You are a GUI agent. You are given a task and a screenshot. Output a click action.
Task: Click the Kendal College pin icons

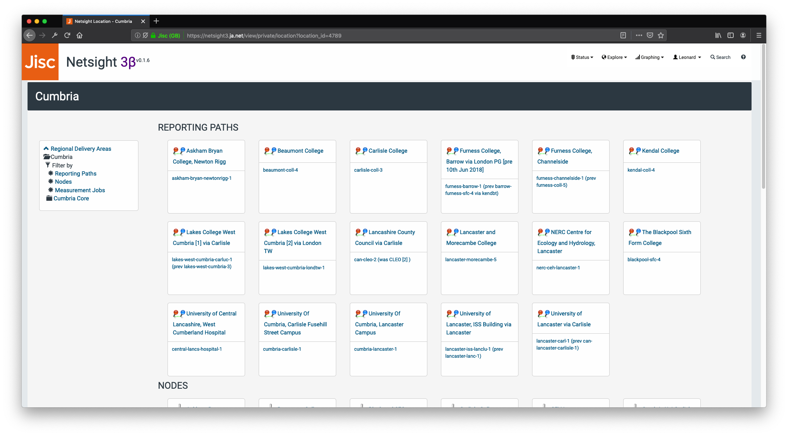tap(635, 151)
